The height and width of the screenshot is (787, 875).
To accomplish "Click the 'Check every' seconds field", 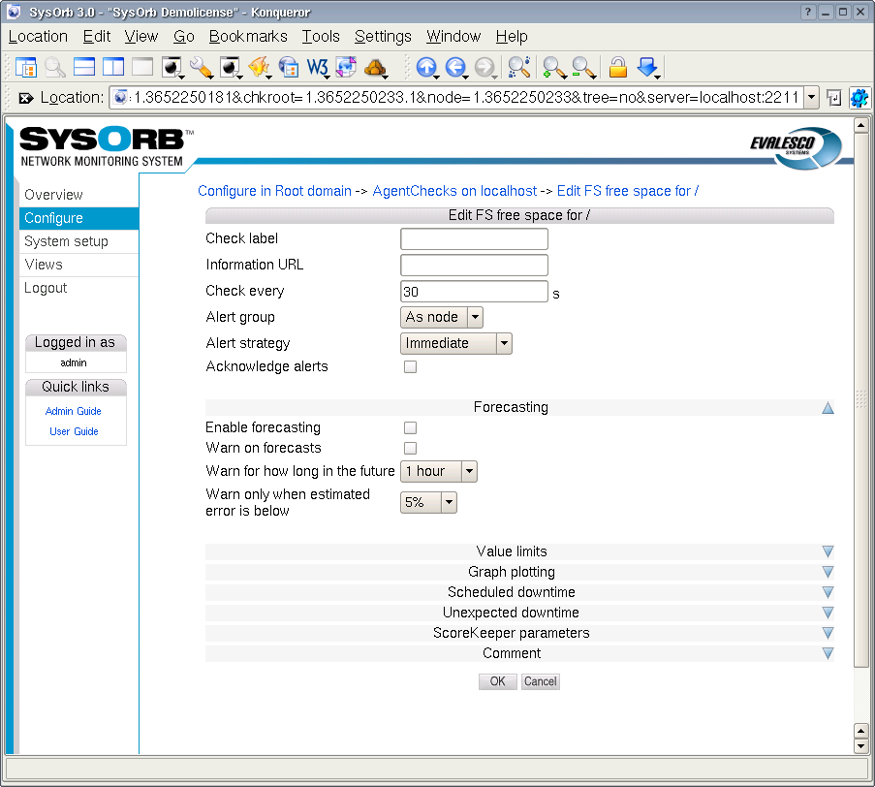I will click(475, 292).
